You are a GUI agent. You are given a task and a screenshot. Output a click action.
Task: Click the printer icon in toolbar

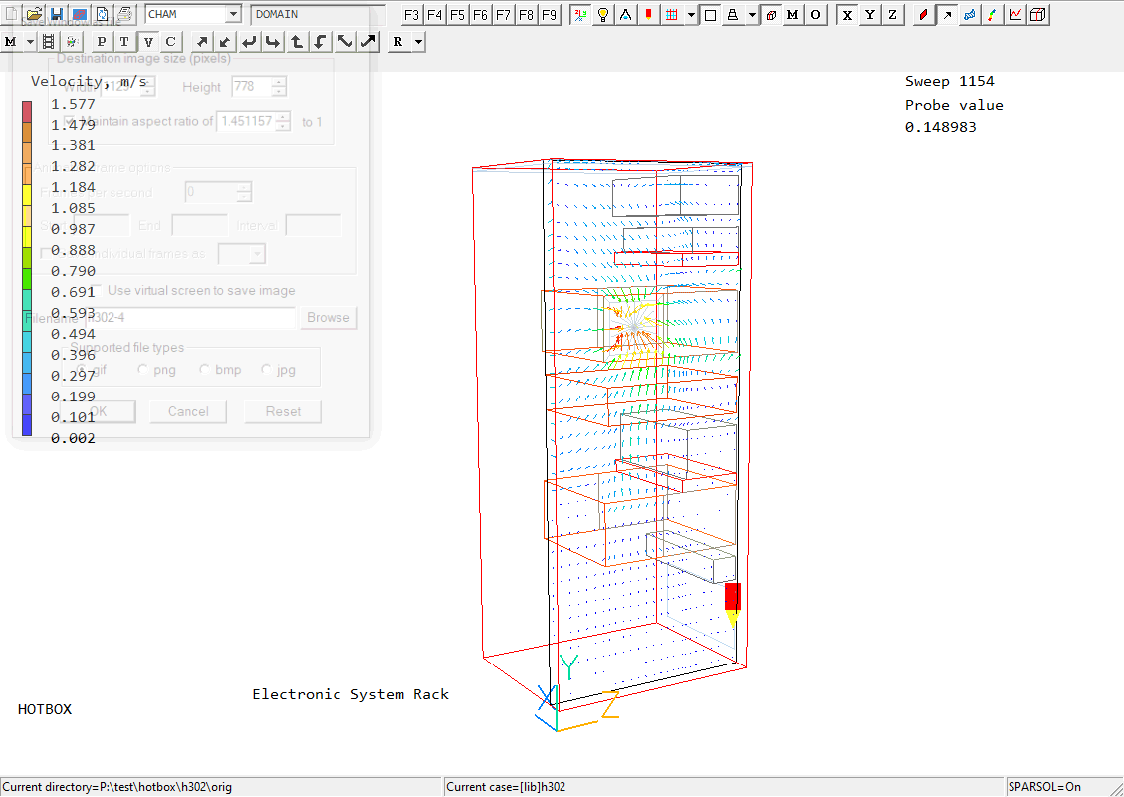pos(125,14)
